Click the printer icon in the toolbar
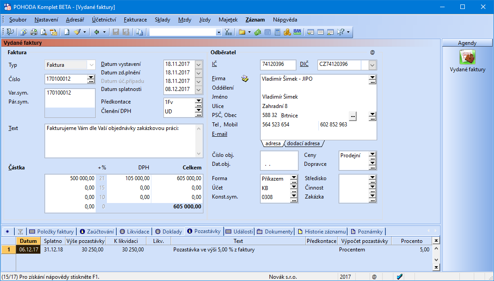This screenshot has width=494, height=281. pyautogui.click(x=34, y=32)
